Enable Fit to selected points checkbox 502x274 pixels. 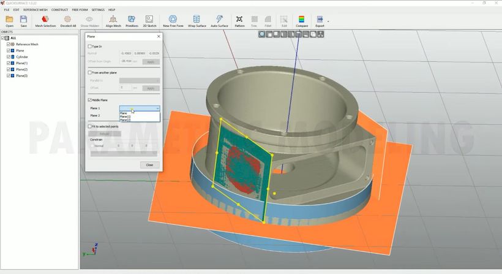89,127
